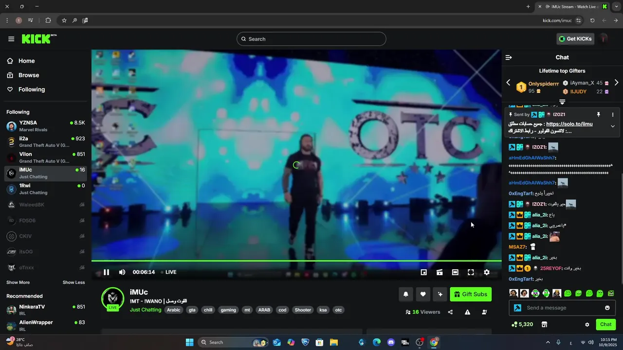This screenshot has height=350, width=623.
Task: Open the moderator user-settings icon
Action: coord(484,312)
